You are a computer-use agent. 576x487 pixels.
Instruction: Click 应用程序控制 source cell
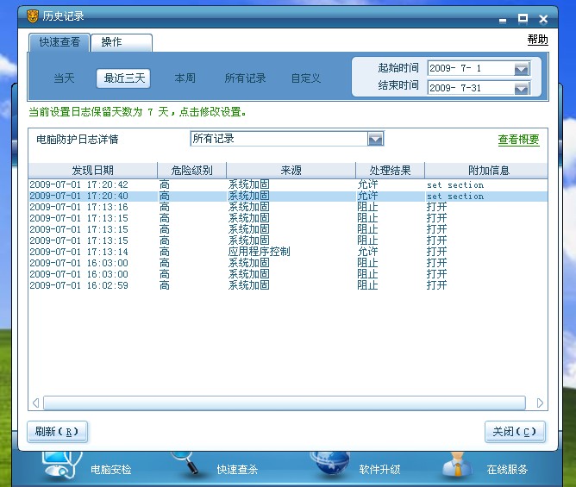[x=259, y=252]
